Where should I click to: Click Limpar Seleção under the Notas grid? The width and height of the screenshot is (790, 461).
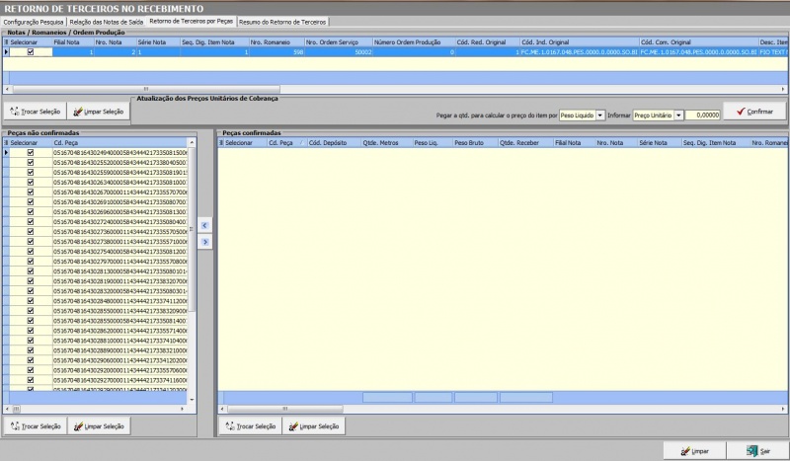[x=98, y=112]
